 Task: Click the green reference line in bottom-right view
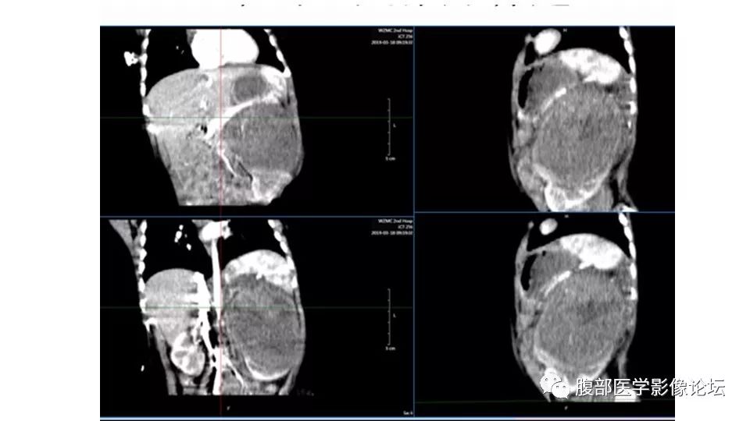pos(545,402)
